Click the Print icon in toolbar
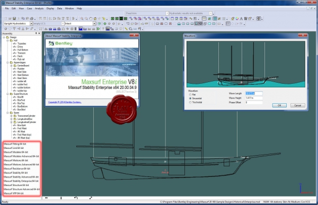 pos(32,19)
